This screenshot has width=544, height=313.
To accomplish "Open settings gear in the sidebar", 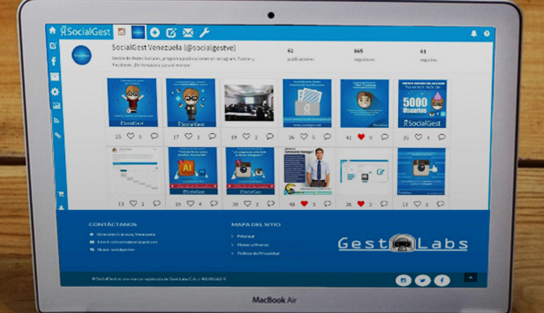I will pos(55,91).
